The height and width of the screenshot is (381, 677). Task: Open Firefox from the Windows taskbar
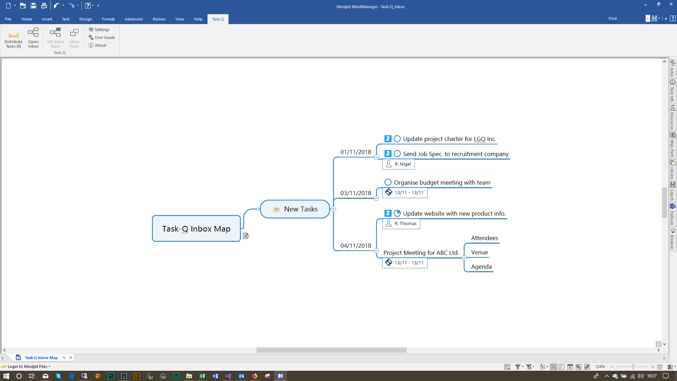[254, 376]
